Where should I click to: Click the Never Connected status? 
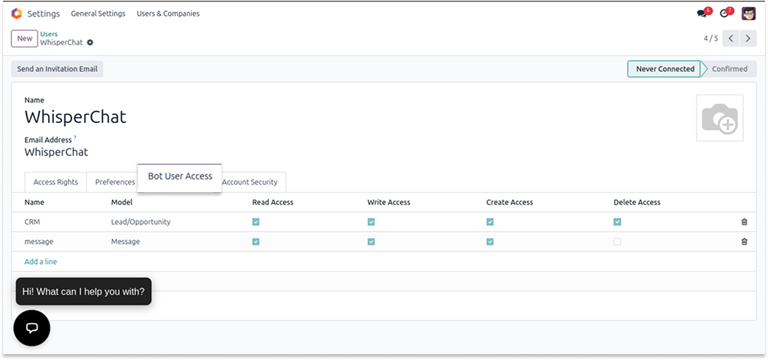pyautogui.click(x=665, y=69)
